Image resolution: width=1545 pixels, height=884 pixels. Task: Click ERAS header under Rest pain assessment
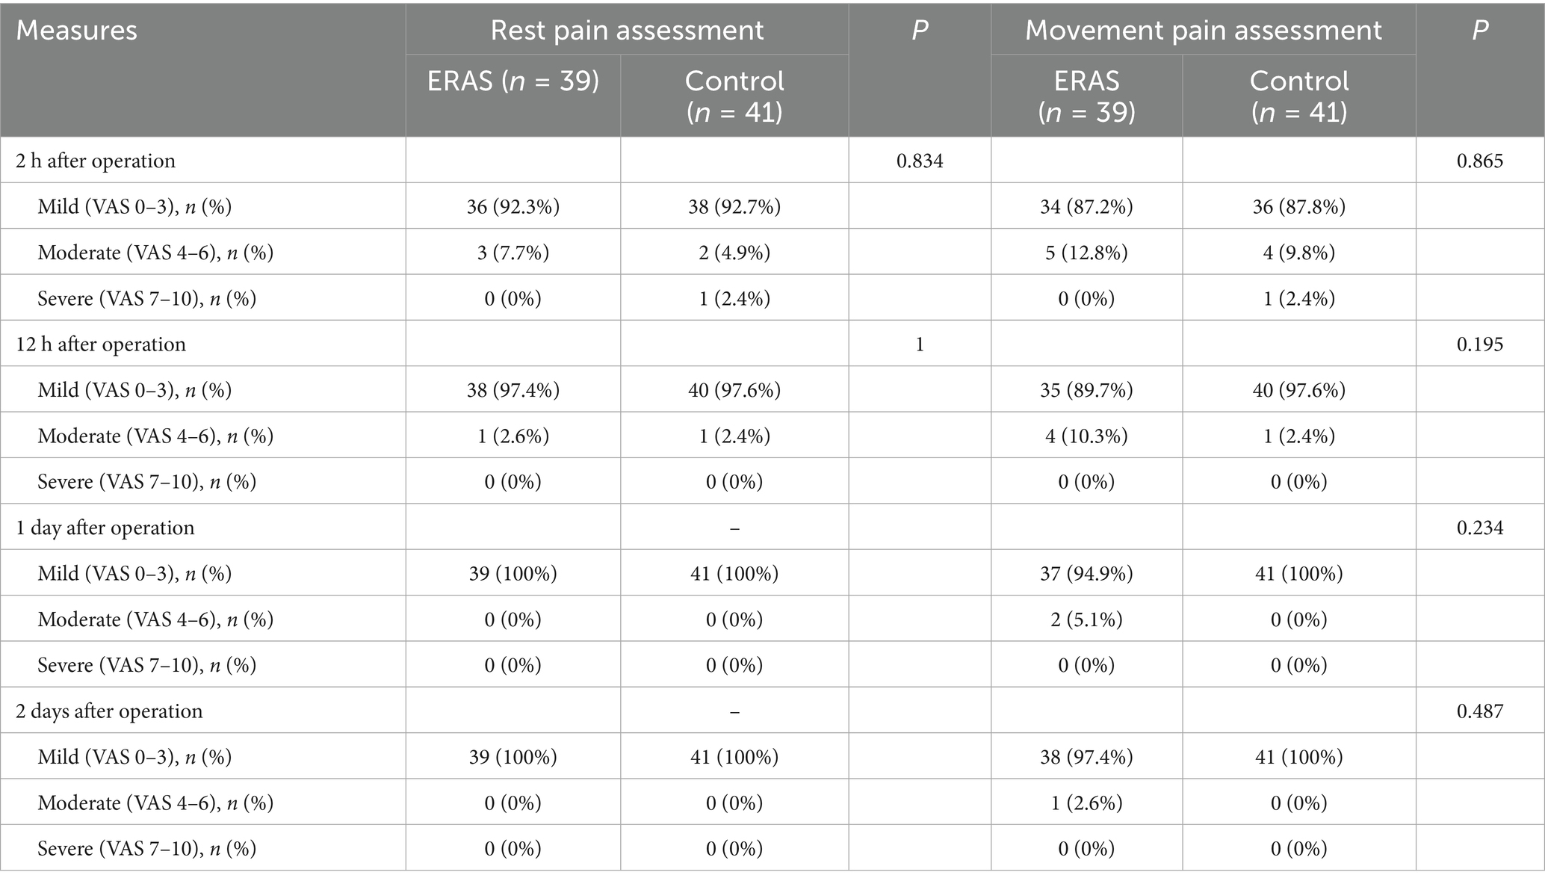pos(513,81)
